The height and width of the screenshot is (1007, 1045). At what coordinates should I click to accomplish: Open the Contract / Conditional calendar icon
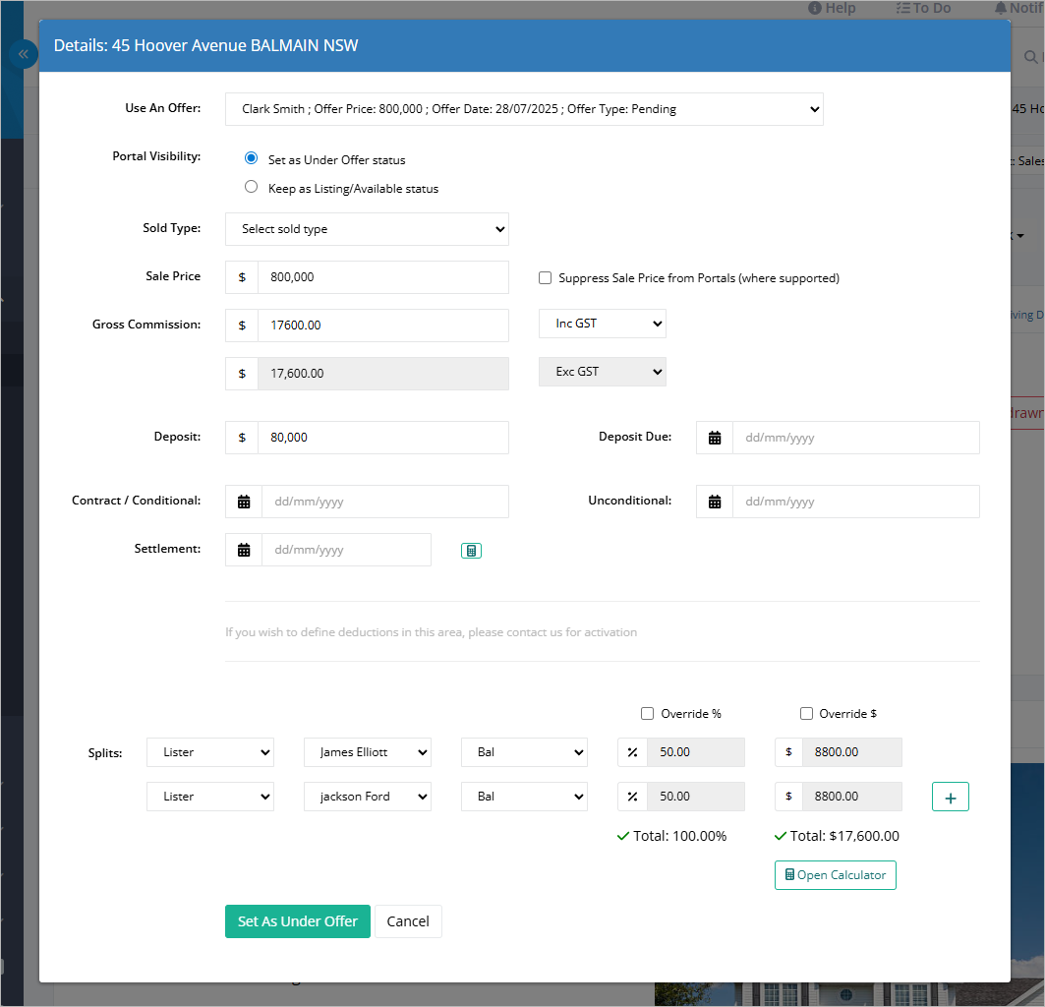(244, 502)
